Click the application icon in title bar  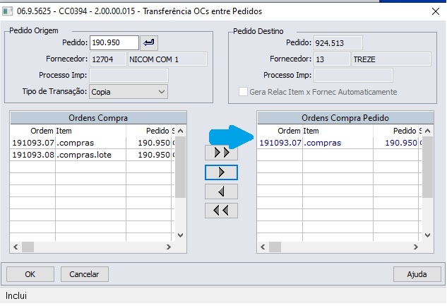pos(7,11)
